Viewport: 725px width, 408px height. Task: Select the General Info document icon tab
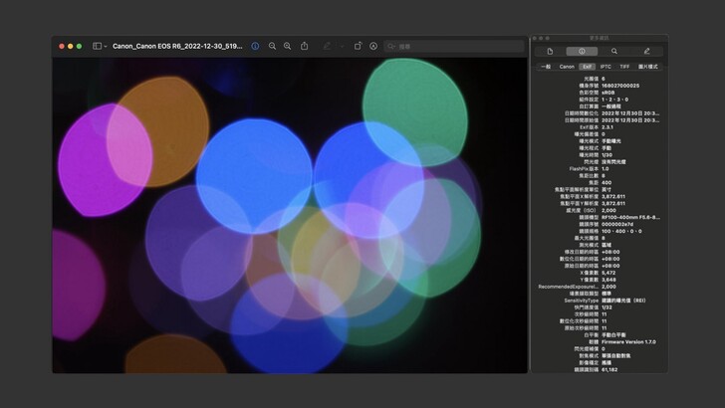(x=550, y=51)
